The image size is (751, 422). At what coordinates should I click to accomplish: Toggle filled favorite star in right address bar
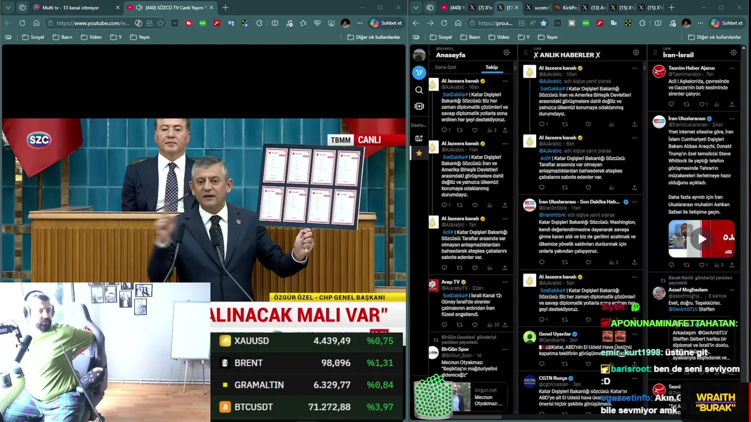(543, 23)
